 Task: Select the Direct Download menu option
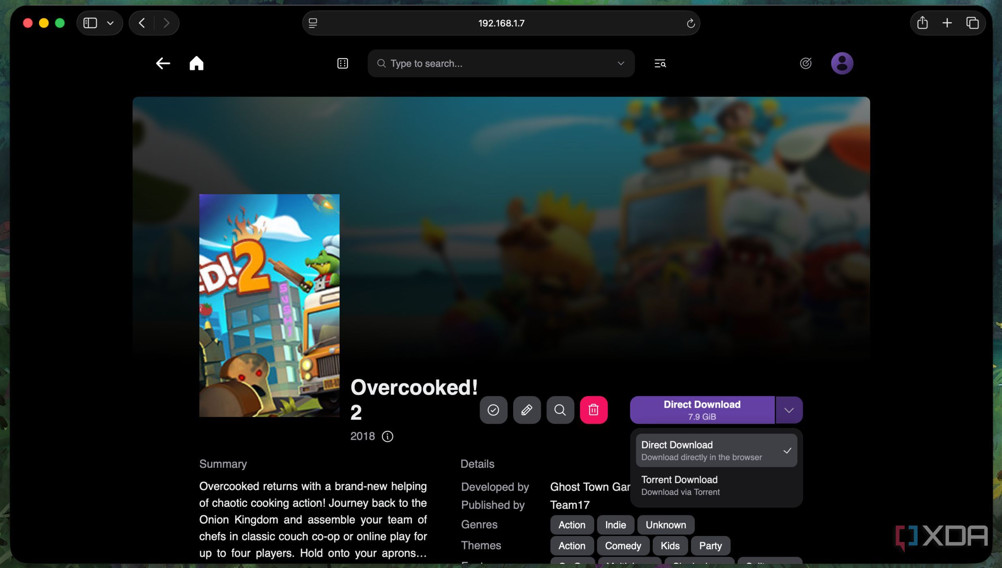pos(716,450)
